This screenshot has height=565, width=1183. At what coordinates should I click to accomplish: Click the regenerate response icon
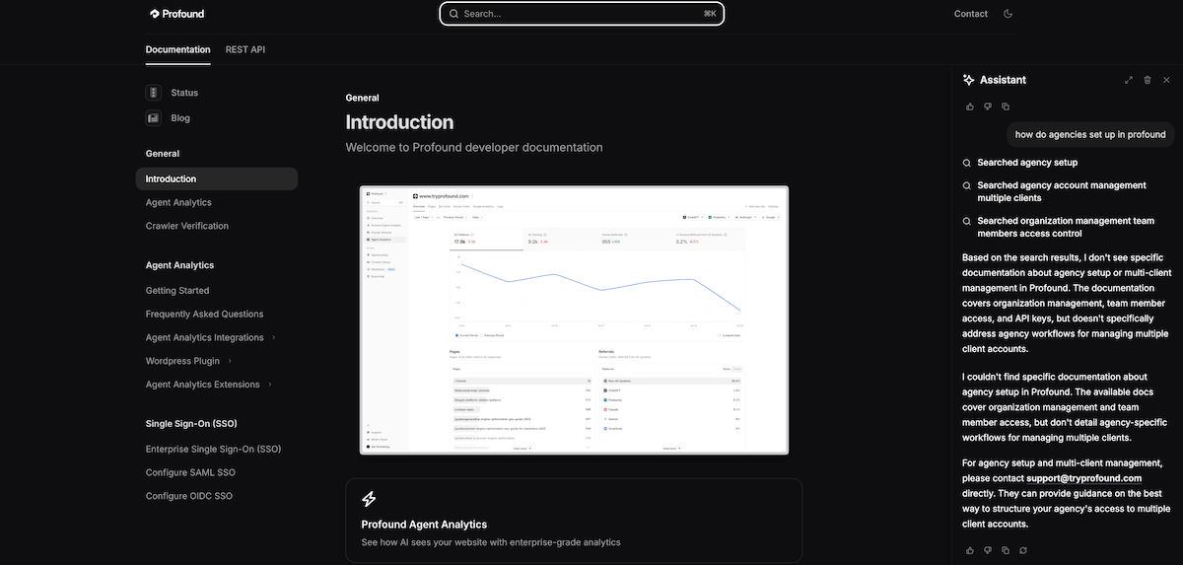click(1023, 549)
